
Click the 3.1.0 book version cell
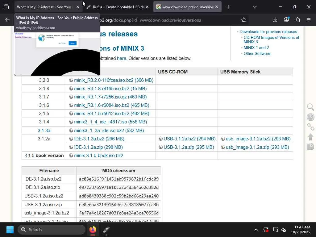pos(44,156)
